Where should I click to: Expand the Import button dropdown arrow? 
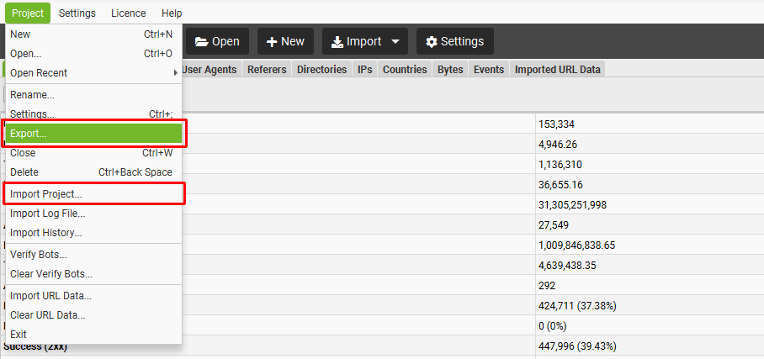395,42
